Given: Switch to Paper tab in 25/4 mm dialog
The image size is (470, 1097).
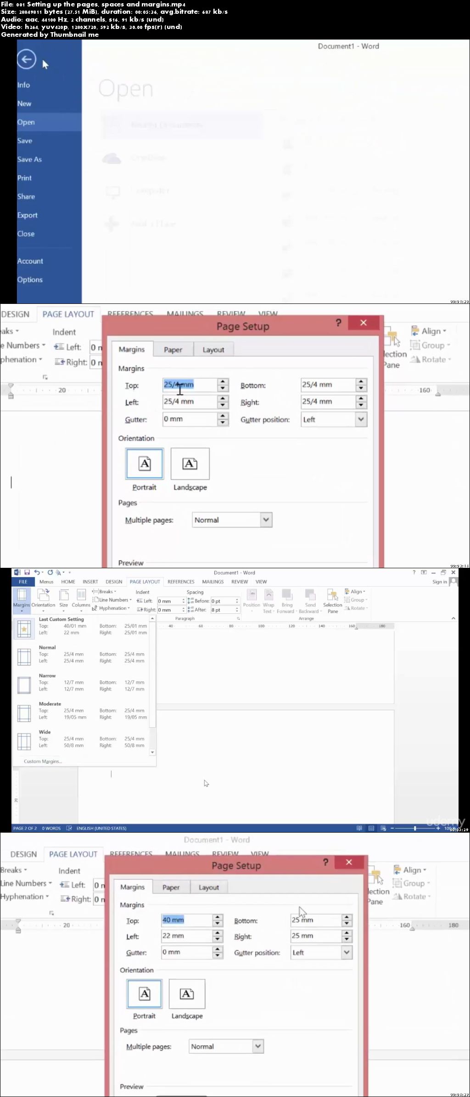Looking at the screenshot, I should [x=173, y=349].
